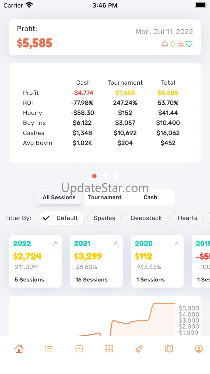This screenshot has width=210, height=374.
Task: Switch to the Tournament tab
Action: pos(105,197)
